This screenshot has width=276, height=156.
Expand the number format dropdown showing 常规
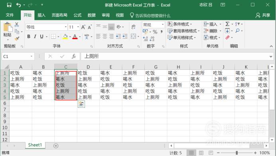[x=163, y=24]
